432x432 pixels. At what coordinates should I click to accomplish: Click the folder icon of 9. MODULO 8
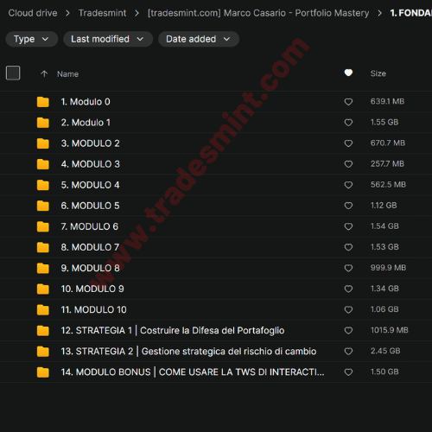coord(43,268)
